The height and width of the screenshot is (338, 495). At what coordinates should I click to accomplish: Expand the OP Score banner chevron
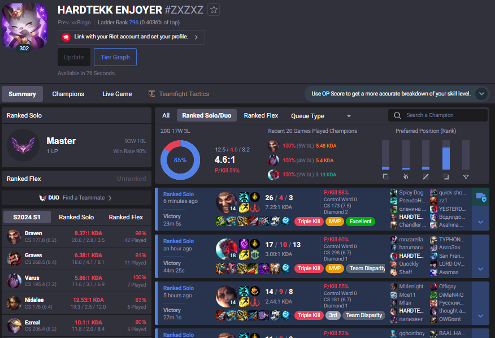tap(481, 94)
